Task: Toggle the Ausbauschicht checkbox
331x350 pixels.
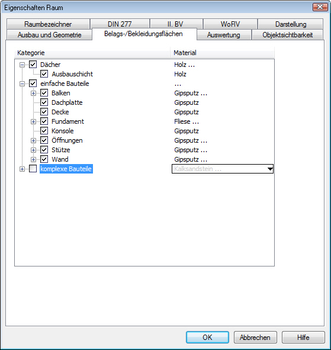Action: (44, 74)
